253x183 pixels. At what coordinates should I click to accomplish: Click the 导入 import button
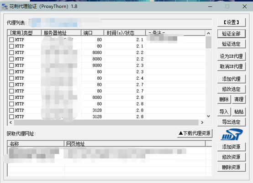[224, 112]
